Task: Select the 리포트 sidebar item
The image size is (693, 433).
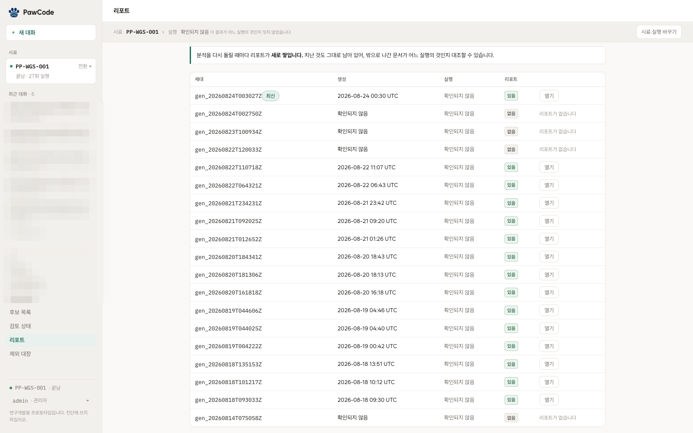Action: click(51, 340)
